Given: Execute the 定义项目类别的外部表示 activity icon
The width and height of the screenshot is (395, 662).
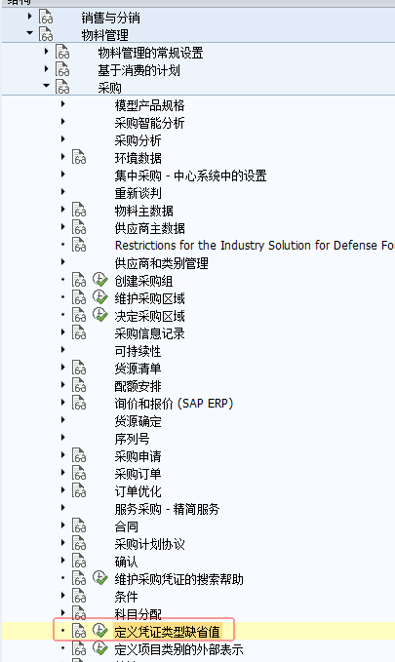Looking at the screenshot, I should [100, 648].
